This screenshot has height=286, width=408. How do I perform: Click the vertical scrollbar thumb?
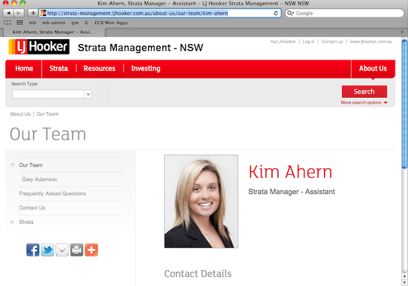coord(404,104)
